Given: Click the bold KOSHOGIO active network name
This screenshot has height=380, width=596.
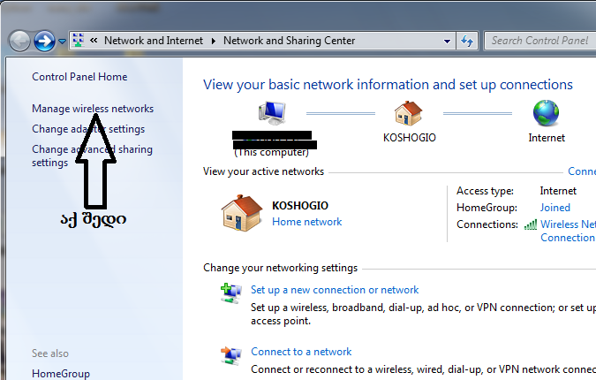Looking at the screenshot, I should [x=300, y=206].
